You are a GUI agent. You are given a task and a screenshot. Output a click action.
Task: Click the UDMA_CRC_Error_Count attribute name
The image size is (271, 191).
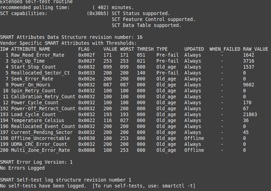pyautogui.click(x=39, y=144)
